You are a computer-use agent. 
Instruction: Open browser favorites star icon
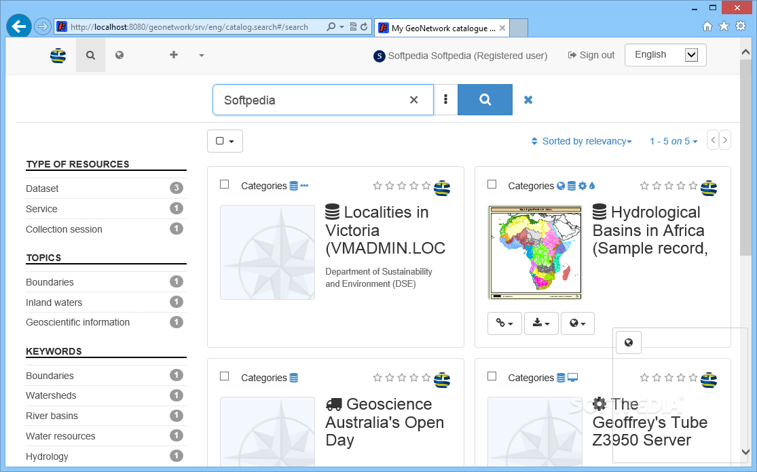[724, 26]
